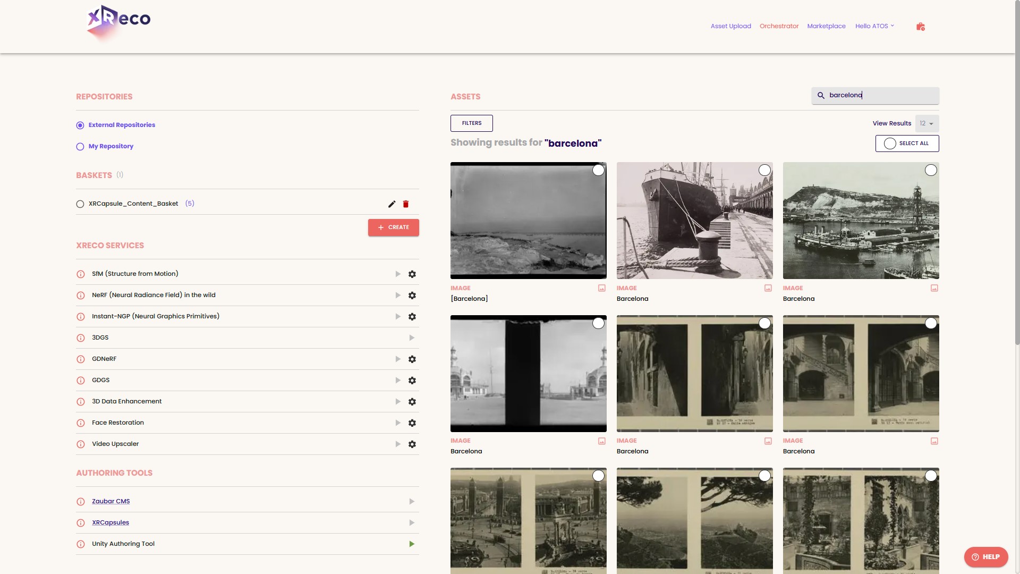Screen dimensions: 1020x574
Task: Show info icon for Face Restoration
Action: pos(81,423)
